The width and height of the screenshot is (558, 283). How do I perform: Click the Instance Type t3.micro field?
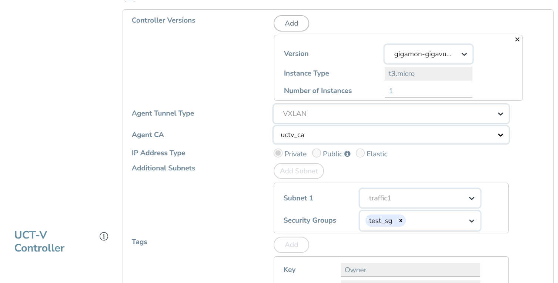[428, 74]
